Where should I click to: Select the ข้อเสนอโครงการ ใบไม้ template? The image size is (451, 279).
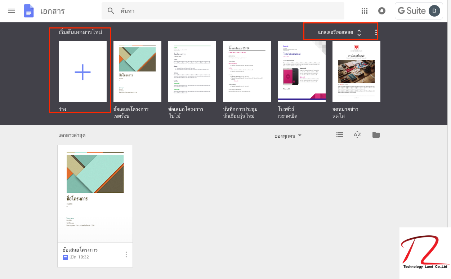192,72
